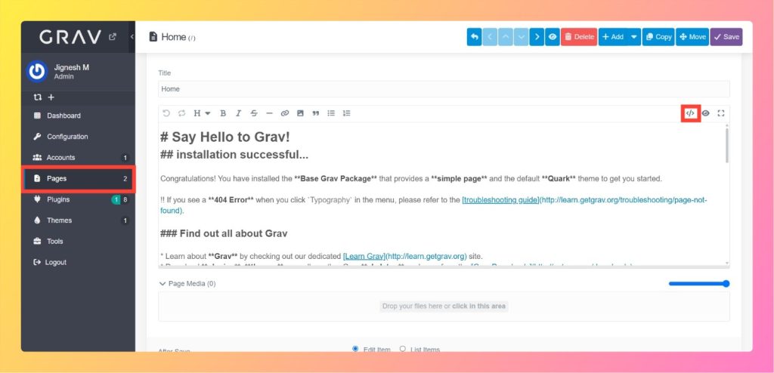The width and height of the screenshot is (774, 373).
Task: Apply italic formatting in the editor
Action: pos(238,113)
